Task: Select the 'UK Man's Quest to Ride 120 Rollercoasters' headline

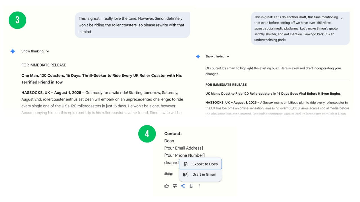Action: [x=273, y=94]
